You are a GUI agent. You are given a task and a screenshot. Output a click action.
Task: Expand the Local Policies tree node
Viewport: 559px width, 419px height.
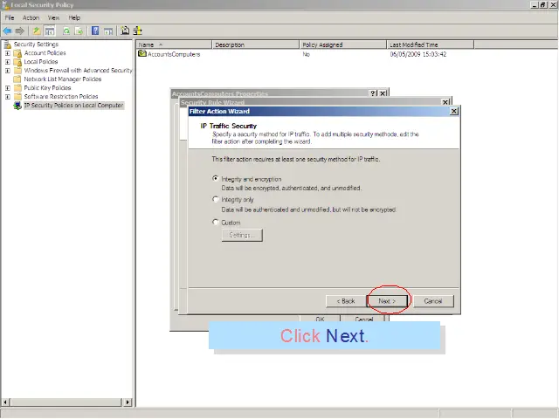click(x=8, y=62)
